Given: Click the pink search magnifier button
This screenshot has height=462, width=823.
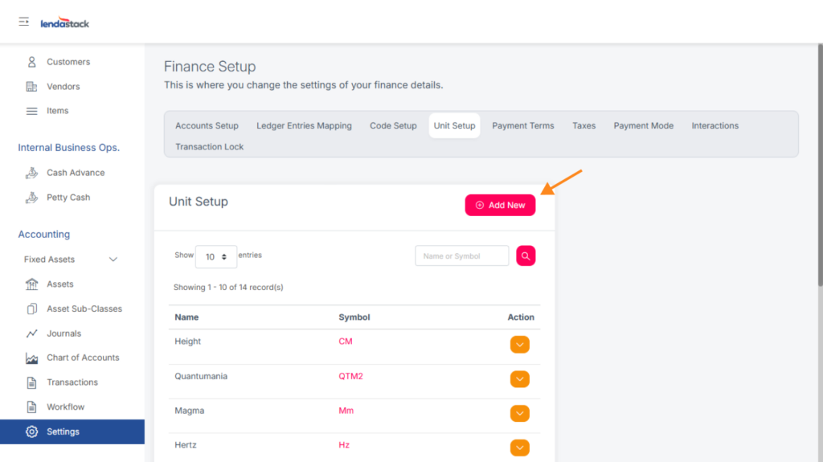Looking at the screenshot, I should point(526,256).
